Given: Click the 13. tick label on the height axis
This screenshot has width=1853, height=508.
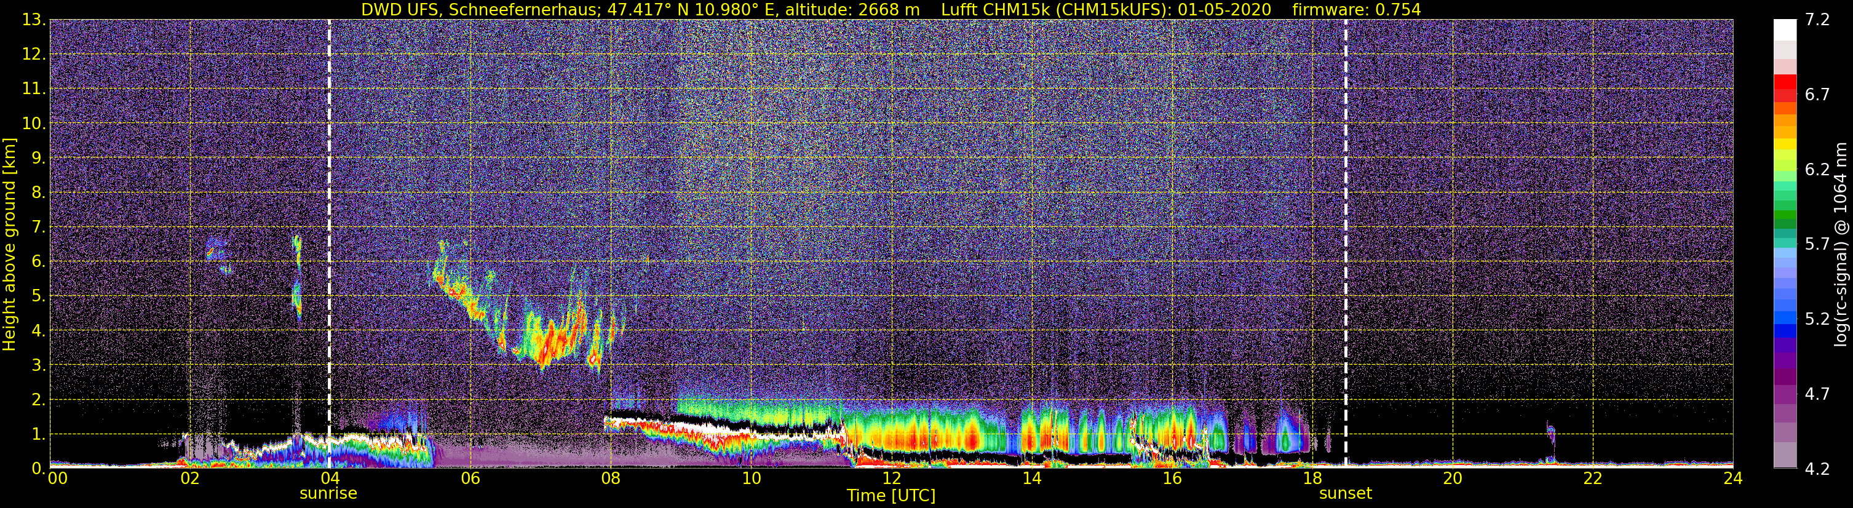Looking at the screenshot, I should (34, 20).
